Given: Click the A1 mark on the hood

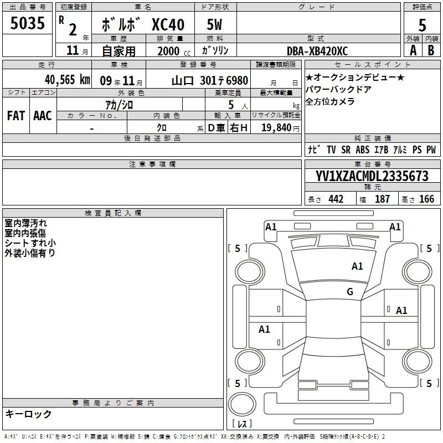Looking at the screenshot, I should [357, 266].
